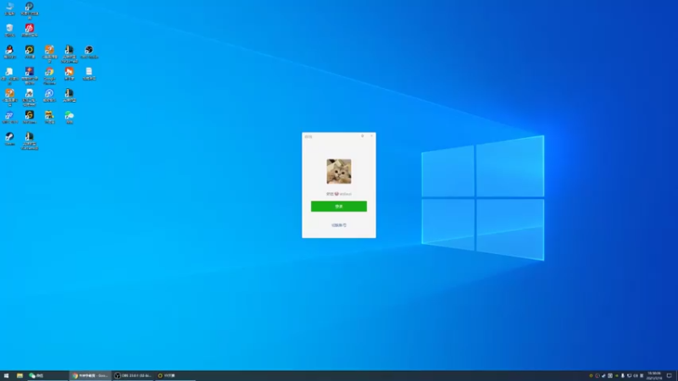This screenshot has width=678, height=381.
Task: Select the Recycle Bin desktop icon
Action: click(9, 30)
